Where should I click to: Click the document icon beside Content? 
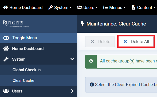[134, 7]
